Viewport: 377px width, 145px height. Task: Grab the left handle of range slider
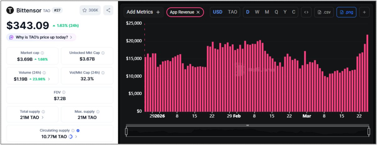click(127, 132)
